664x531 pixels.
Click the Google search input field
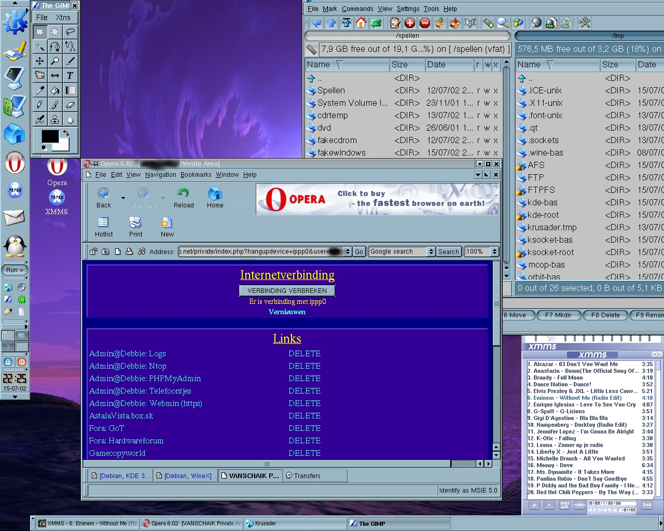coord(398,251)
